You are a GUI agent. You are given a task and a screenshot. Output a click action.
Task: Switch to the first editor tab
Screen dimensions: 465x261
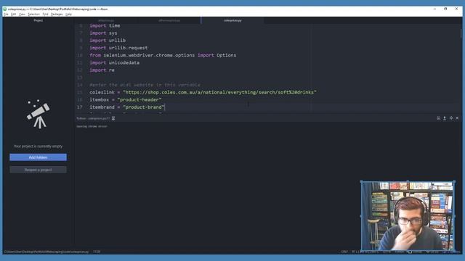click(x=106, y=20)
